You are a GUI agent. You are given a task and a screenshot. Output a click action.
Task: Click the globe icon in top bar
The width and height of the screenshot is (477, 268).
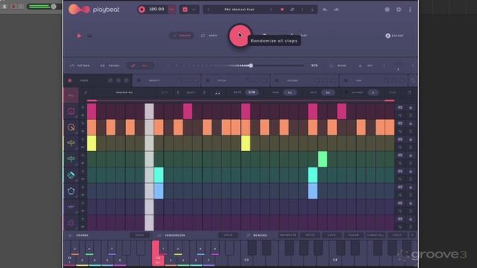tap(387, 10)
